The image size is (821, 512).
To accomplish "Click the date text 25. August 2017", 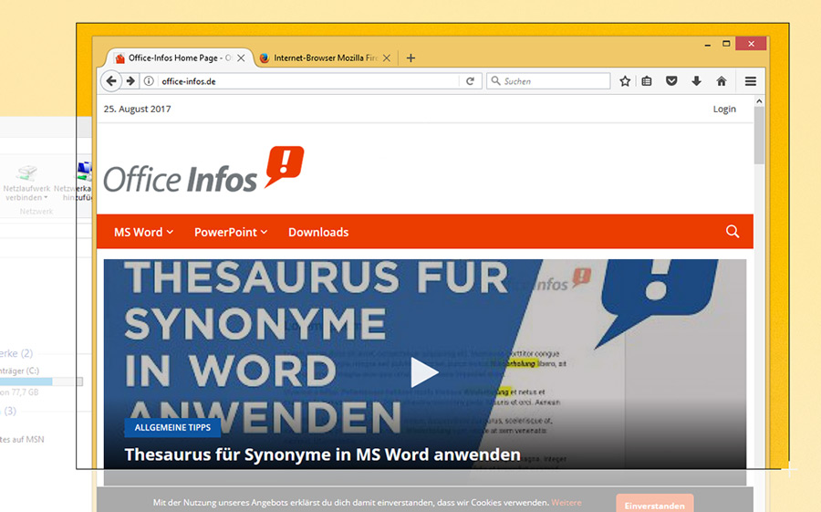I will click(137, 109).
